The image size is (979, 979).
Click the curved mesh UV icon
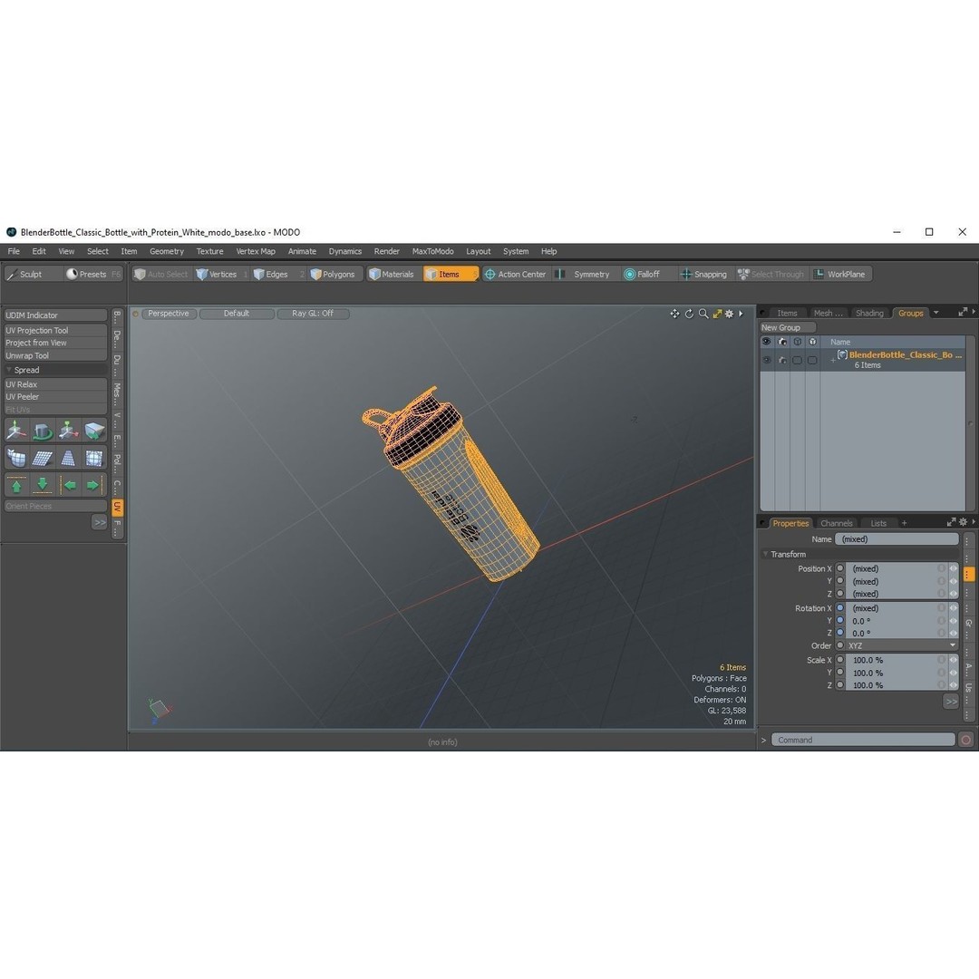(16, 459)
